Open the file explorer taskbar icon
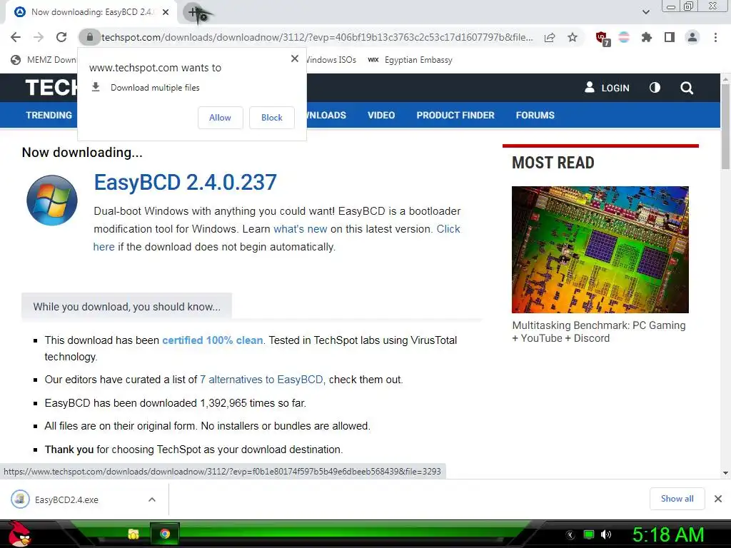 coord(133,534)
